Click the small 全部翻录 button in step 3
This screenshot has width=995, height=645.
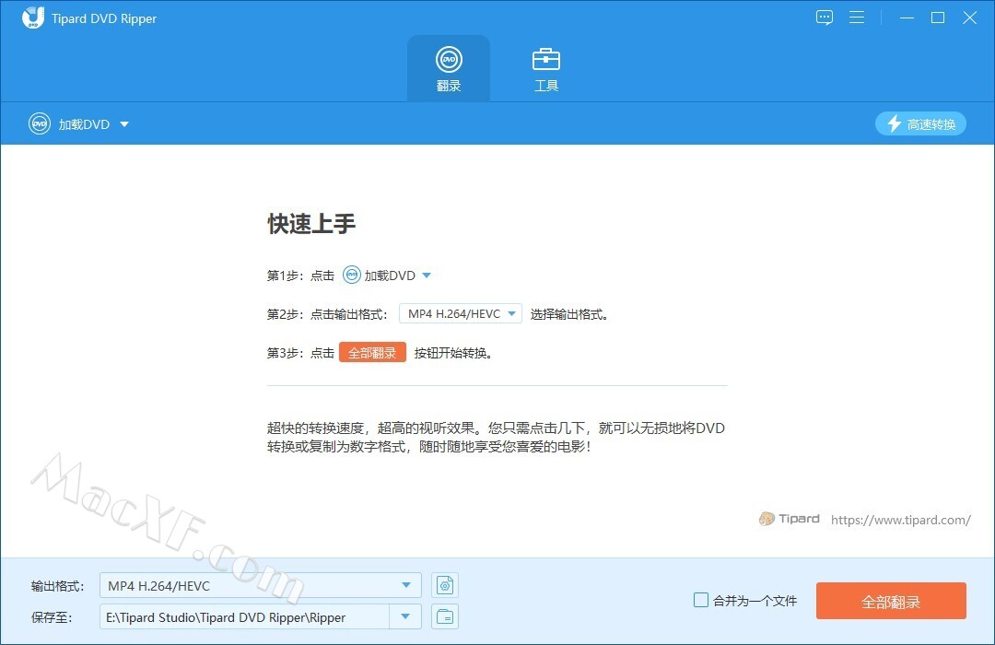(372, 352)
